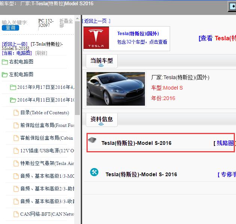This screenshot has height=224, width=236.
Task: Open 客舱保险丝盒布局(Cabin entry
Action: point(47,138)
